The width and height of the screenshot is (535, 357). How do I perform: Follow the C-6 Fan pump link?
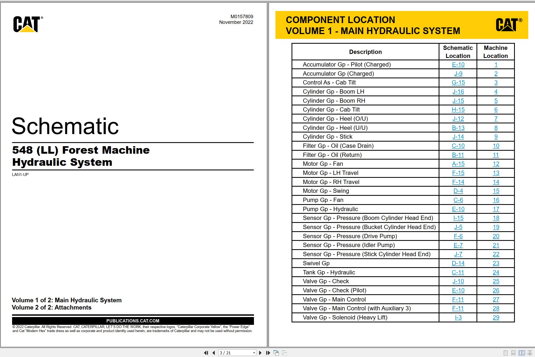click(x=458, y=200)
